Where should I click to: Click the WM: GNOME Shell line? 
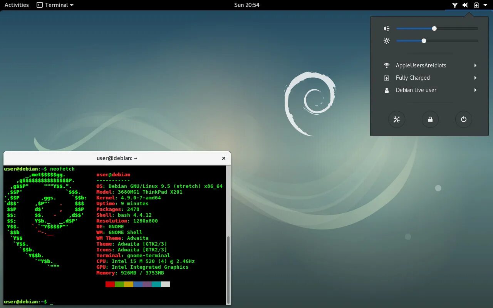(119, 233)
